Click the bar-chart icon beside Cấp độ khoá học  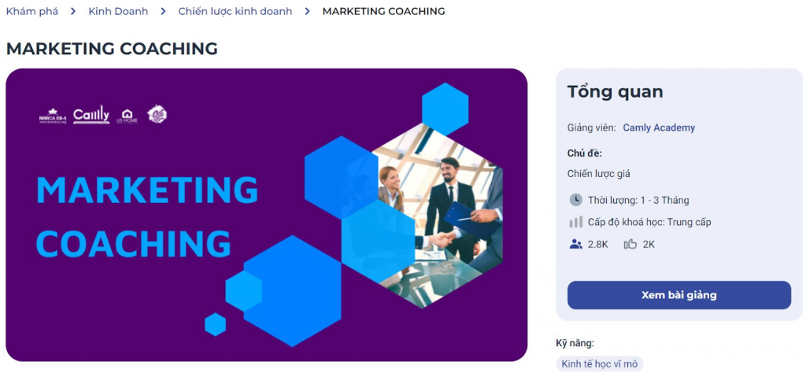[575, 222]
